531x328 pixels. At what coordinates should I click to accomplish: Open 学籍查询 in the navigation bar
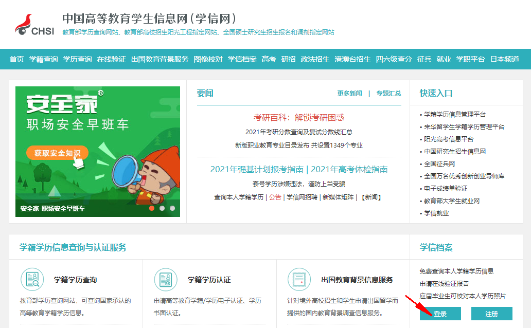coord(44,59)
